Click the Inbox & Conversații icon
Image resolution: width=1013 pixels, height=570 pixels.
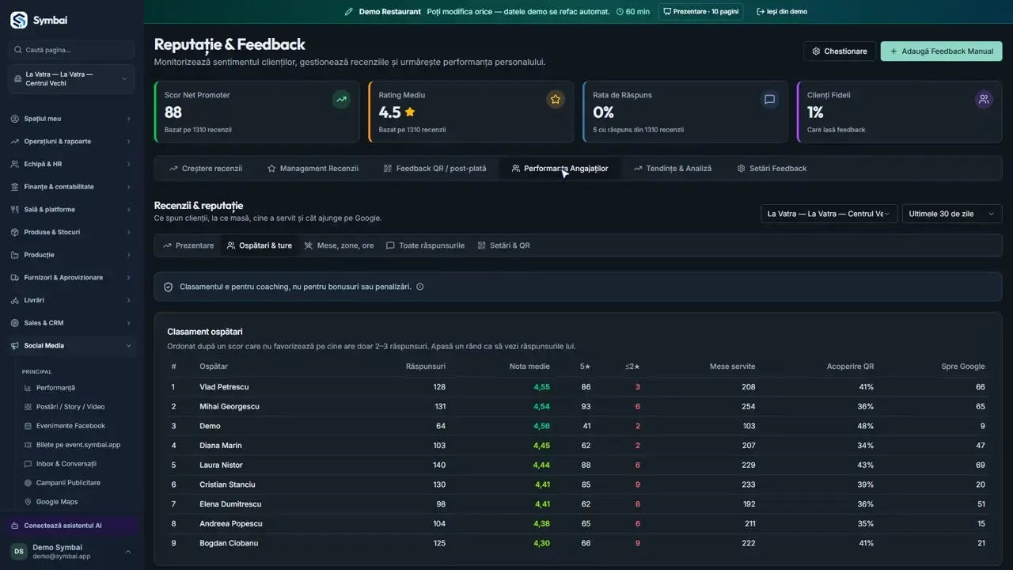click(28, 464)
